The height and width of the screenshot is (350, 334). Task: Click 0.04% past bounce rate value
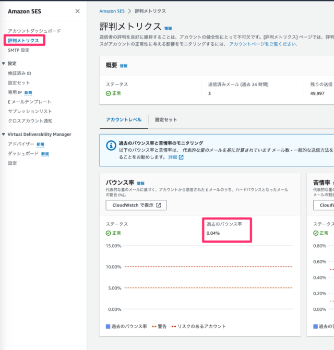pos(213,233)
